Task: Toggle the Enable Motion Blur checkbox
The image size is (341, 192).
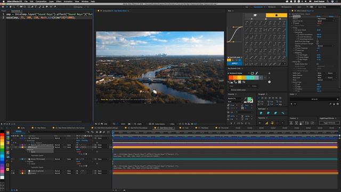Action: (318, 64)
